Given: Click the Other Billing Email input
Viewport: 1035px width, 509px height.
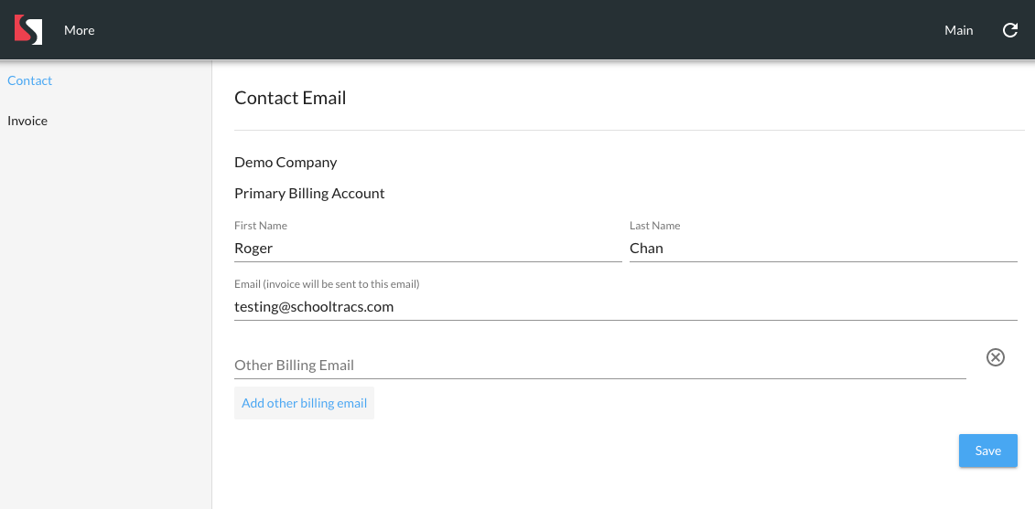Looking at the screenshot, I should click(x=599, y=365).
